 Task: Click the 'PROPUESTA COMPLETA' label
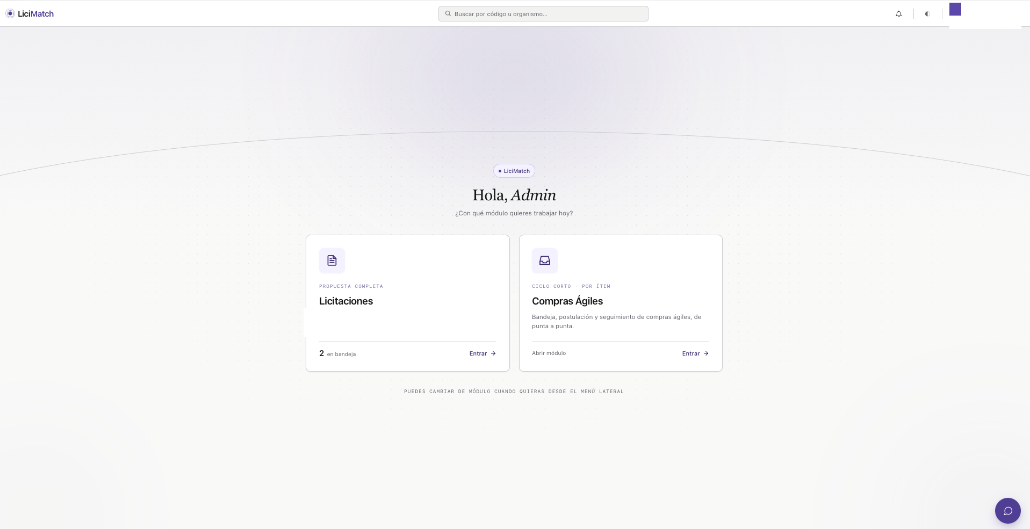pos(351,286)
